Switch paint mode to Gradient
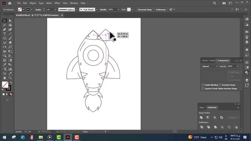The image size is (251, 141). coord(7,94)
